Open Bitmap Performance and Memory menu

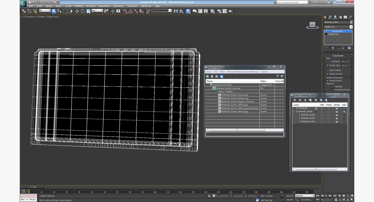(x=243, y=72)
